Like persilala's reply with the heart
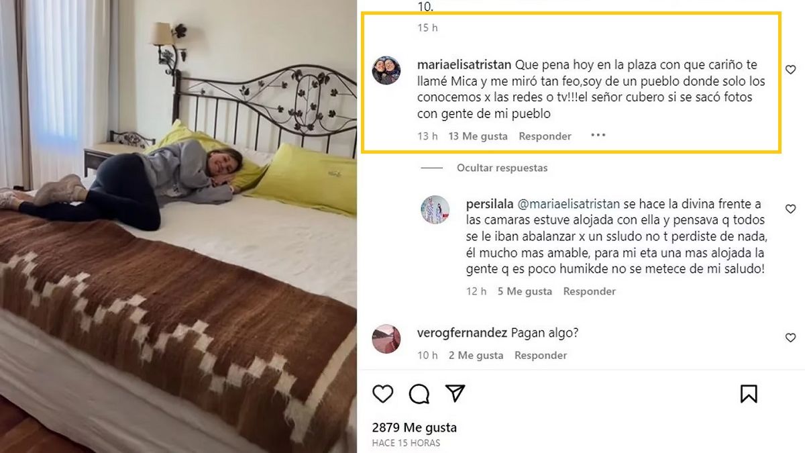This screenshot has height=453, width=805. (791, 209)
